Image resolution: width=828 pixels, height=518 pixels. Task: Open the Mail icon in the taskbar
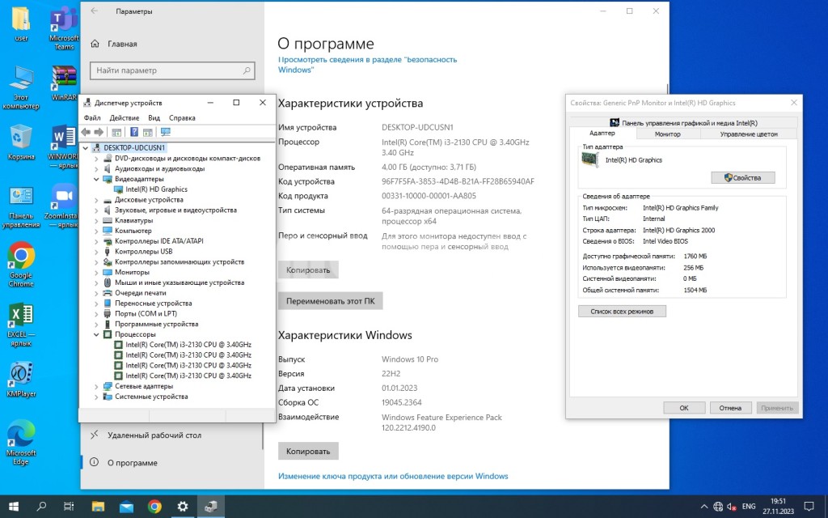126,507
